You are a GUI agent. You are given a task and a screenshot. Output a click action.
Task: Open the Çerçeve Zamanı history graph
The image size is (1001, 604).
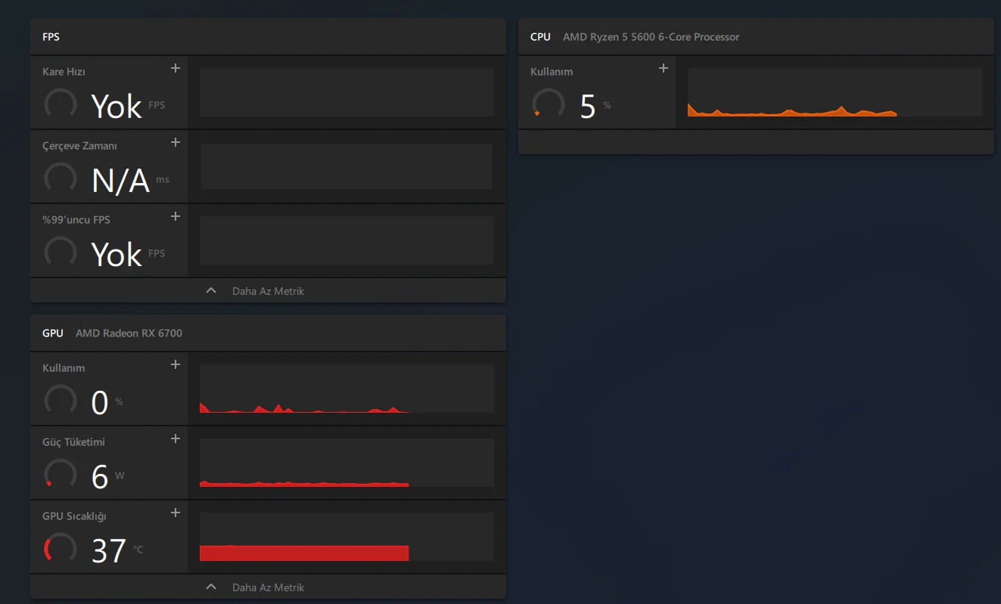pyautogui.click(x=347, y=166)
